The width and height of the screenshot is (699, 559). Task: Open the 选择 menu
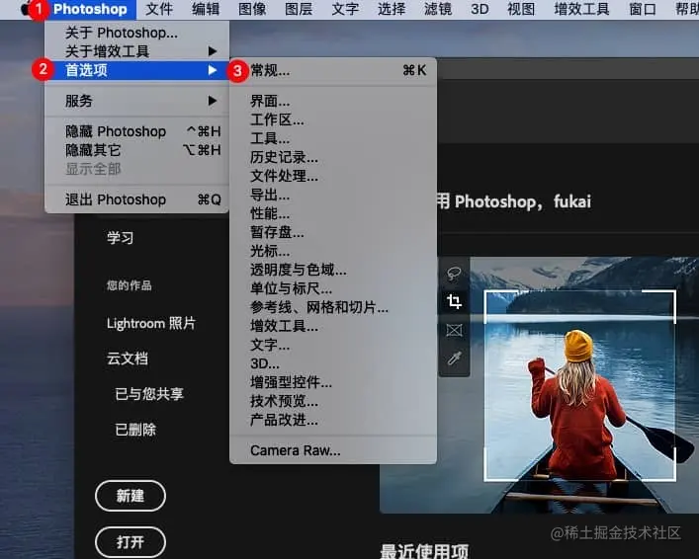coord(392,9)
